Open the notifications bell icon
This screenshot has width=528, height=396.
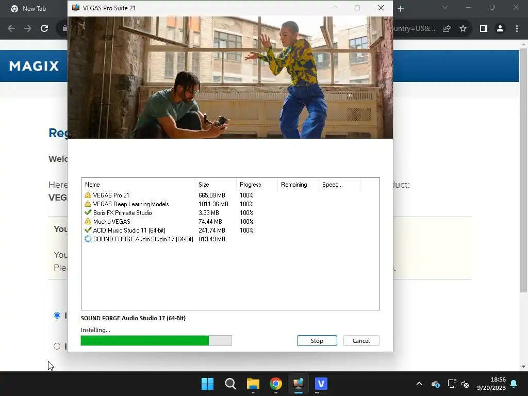click(514, 384)
